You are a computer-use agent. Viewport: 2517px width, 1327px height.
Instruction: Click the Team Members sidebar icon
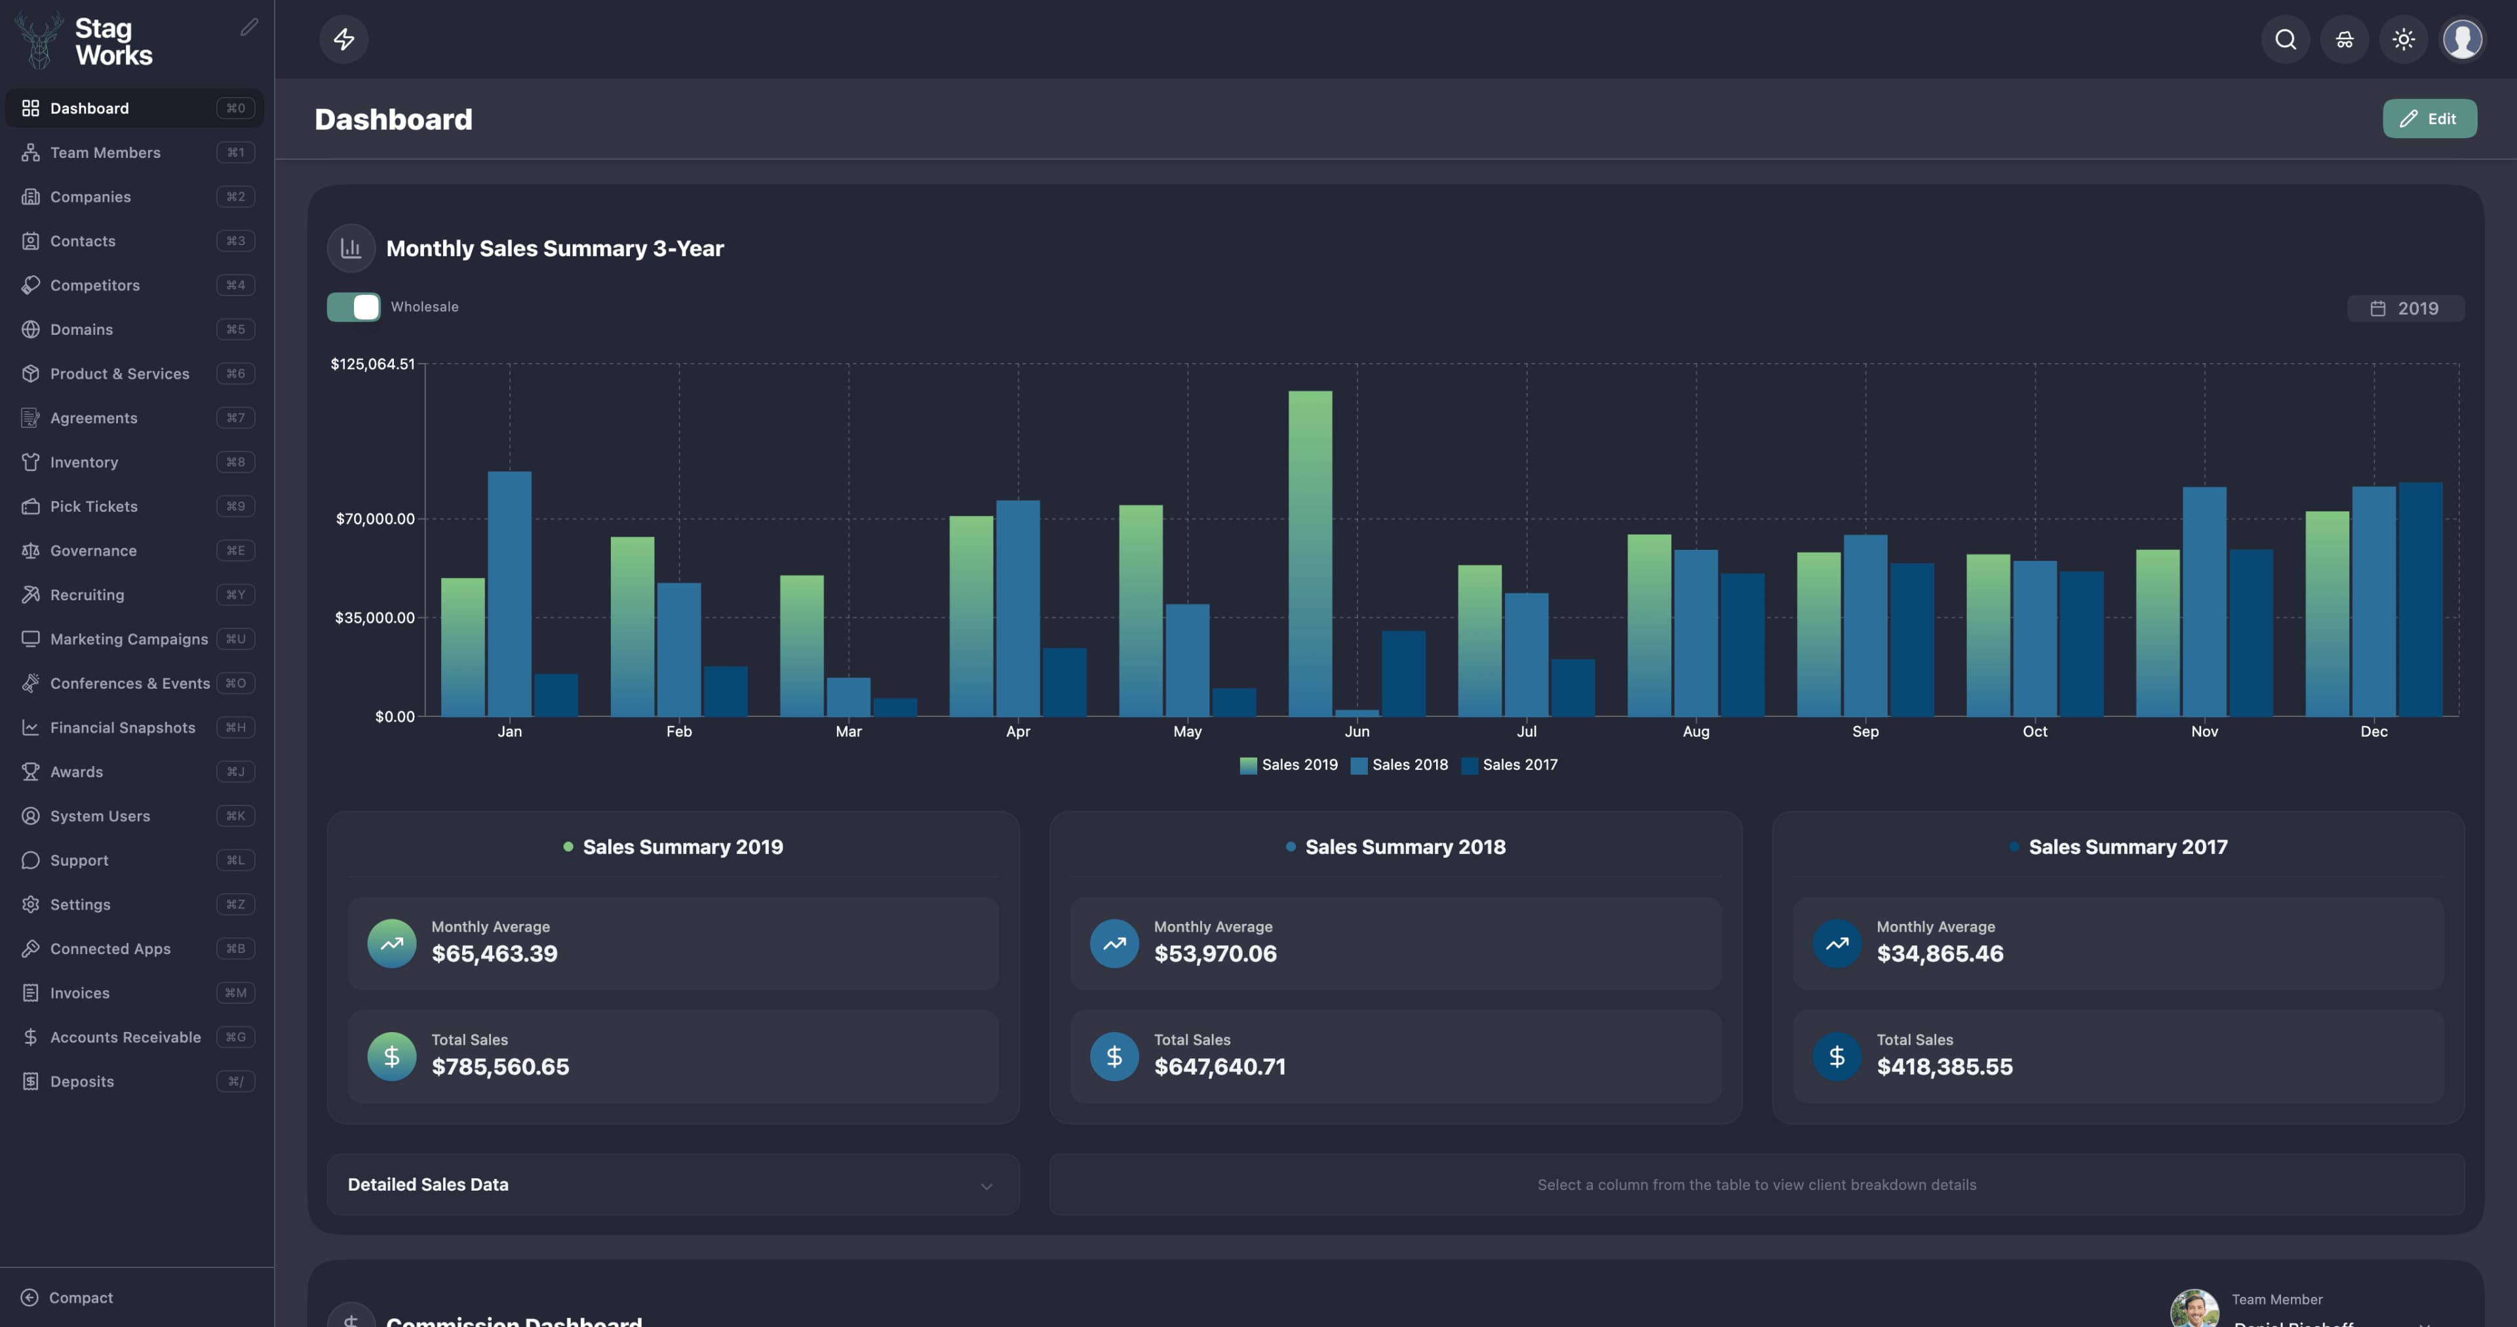pyautogui.click(x=30, y=153)
